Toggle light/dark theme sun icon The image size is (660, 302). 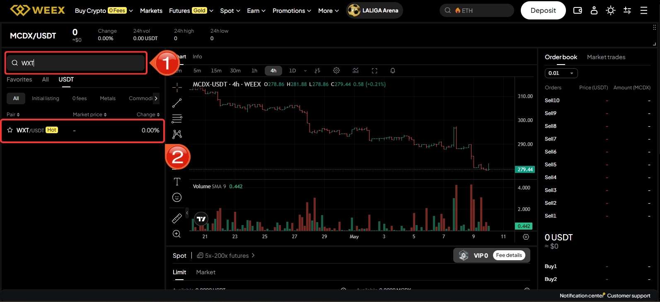point(610,10)
